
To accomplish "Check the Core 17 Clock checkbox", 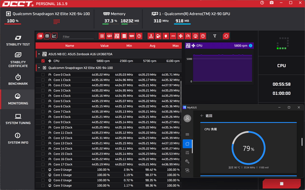I will (x=43, y=164).
